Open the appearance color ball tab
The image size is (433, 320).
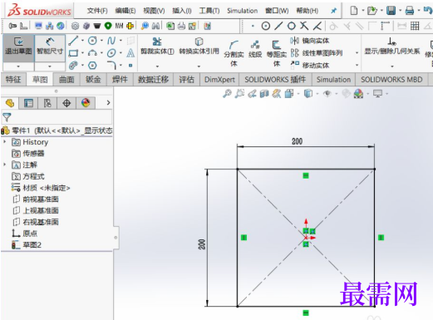pos(86,103)
